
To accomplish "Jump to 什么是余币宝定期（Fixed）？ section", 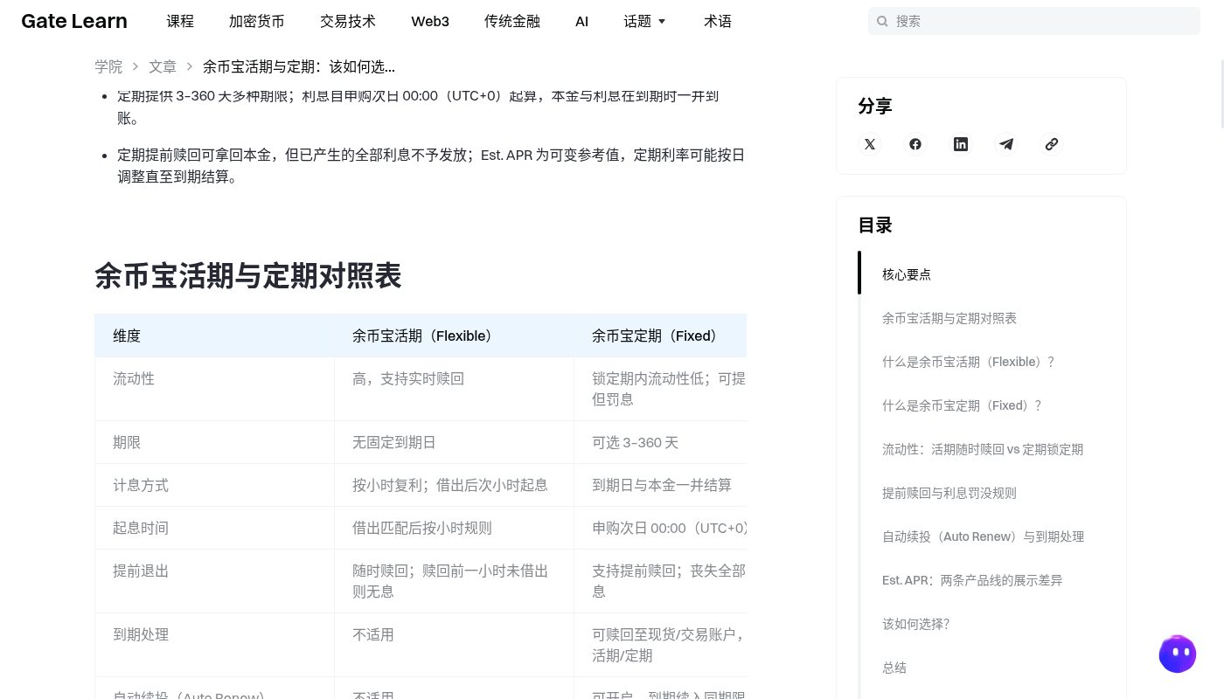I will 963,405.
